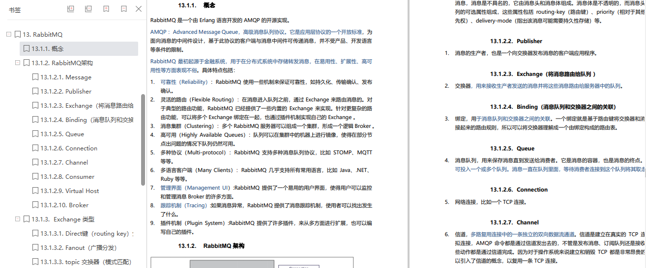Go to bookmark 13.1.2.2. Publisher
646x268 pixels.
66,91
